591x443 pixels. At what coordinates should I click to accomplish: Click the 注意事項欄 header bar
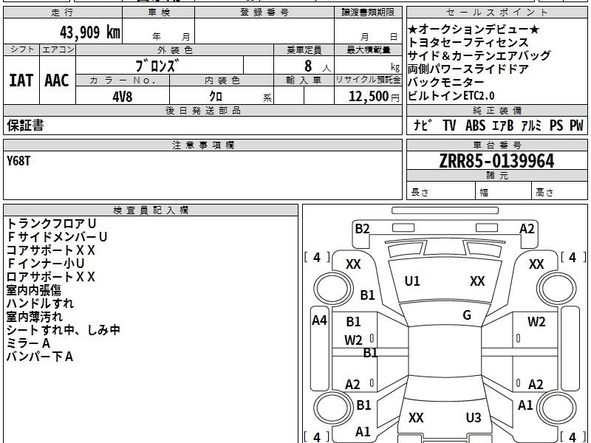[202, 145]
